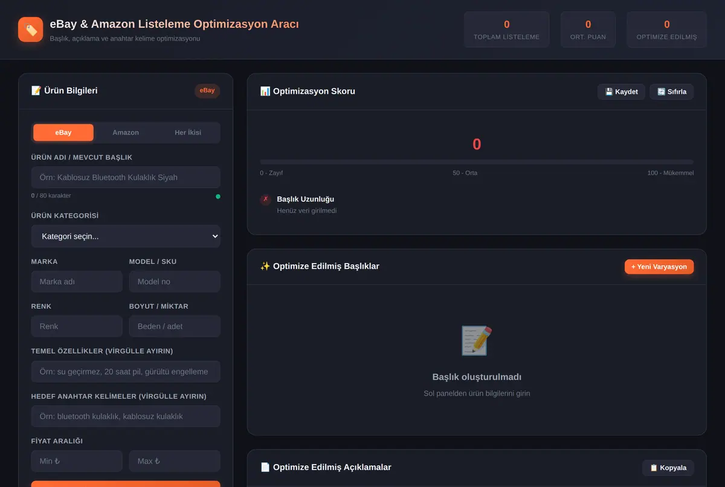Click the 'Sol panelden ürün bilgilerini girin' hint
The width and height of the screenshot is (725, 487).
[477, 393]
